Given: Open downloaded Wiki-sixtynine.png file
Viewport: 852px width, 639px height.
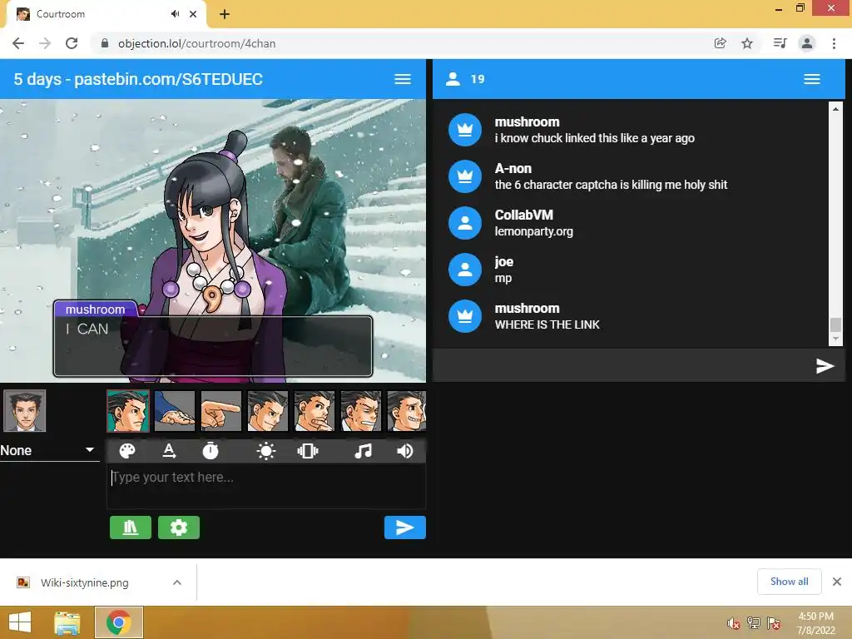Looking at the screenshot, I should click(84, 582).
